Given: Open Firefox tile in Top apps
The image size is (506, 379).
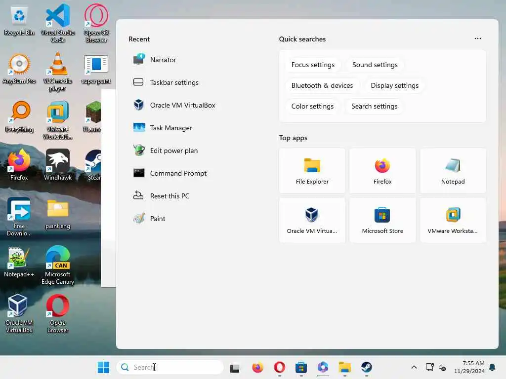Looking at the screenshot, I should pos(382,171).
